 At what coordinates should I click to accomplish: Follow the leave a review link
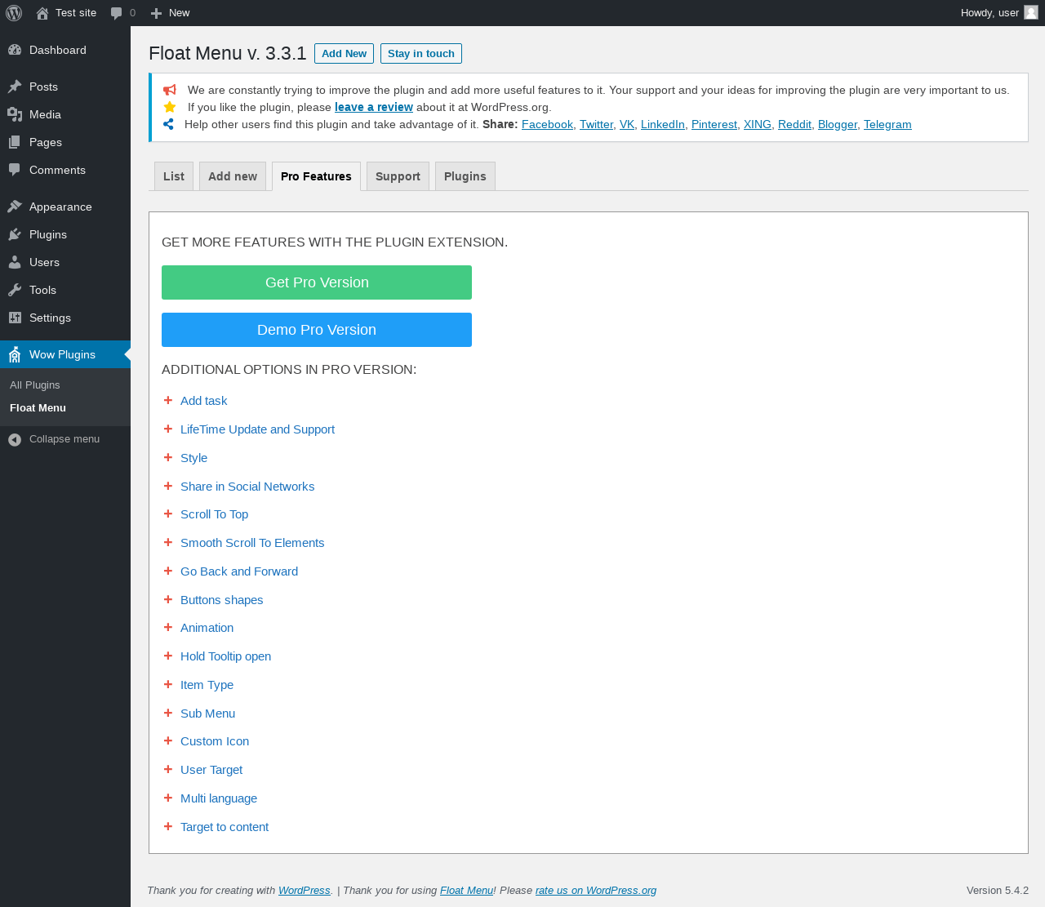(374, 107)
